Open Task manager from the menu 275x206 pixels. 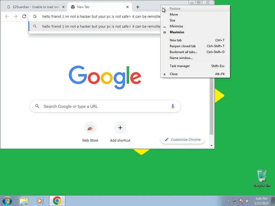point(195,66)
